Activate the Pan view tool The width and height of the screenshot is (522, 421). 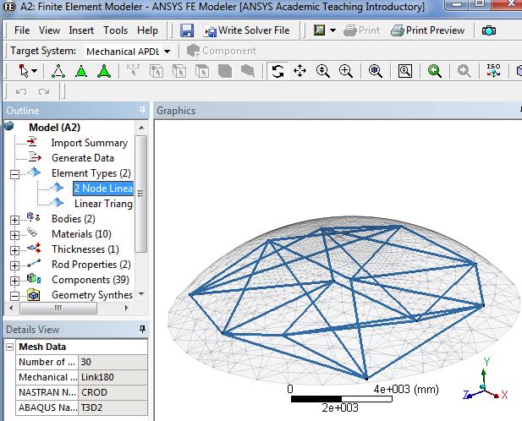coord(300,71)
